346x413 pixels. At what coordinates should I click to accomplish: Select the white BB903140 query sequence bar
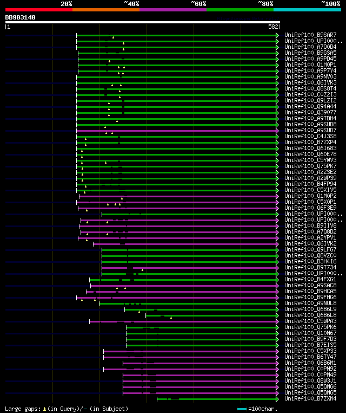pos(143,22)
